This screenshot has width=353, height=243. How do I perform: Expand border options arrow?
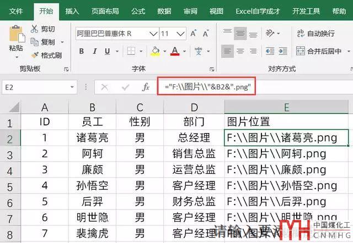tap(141, 51)
